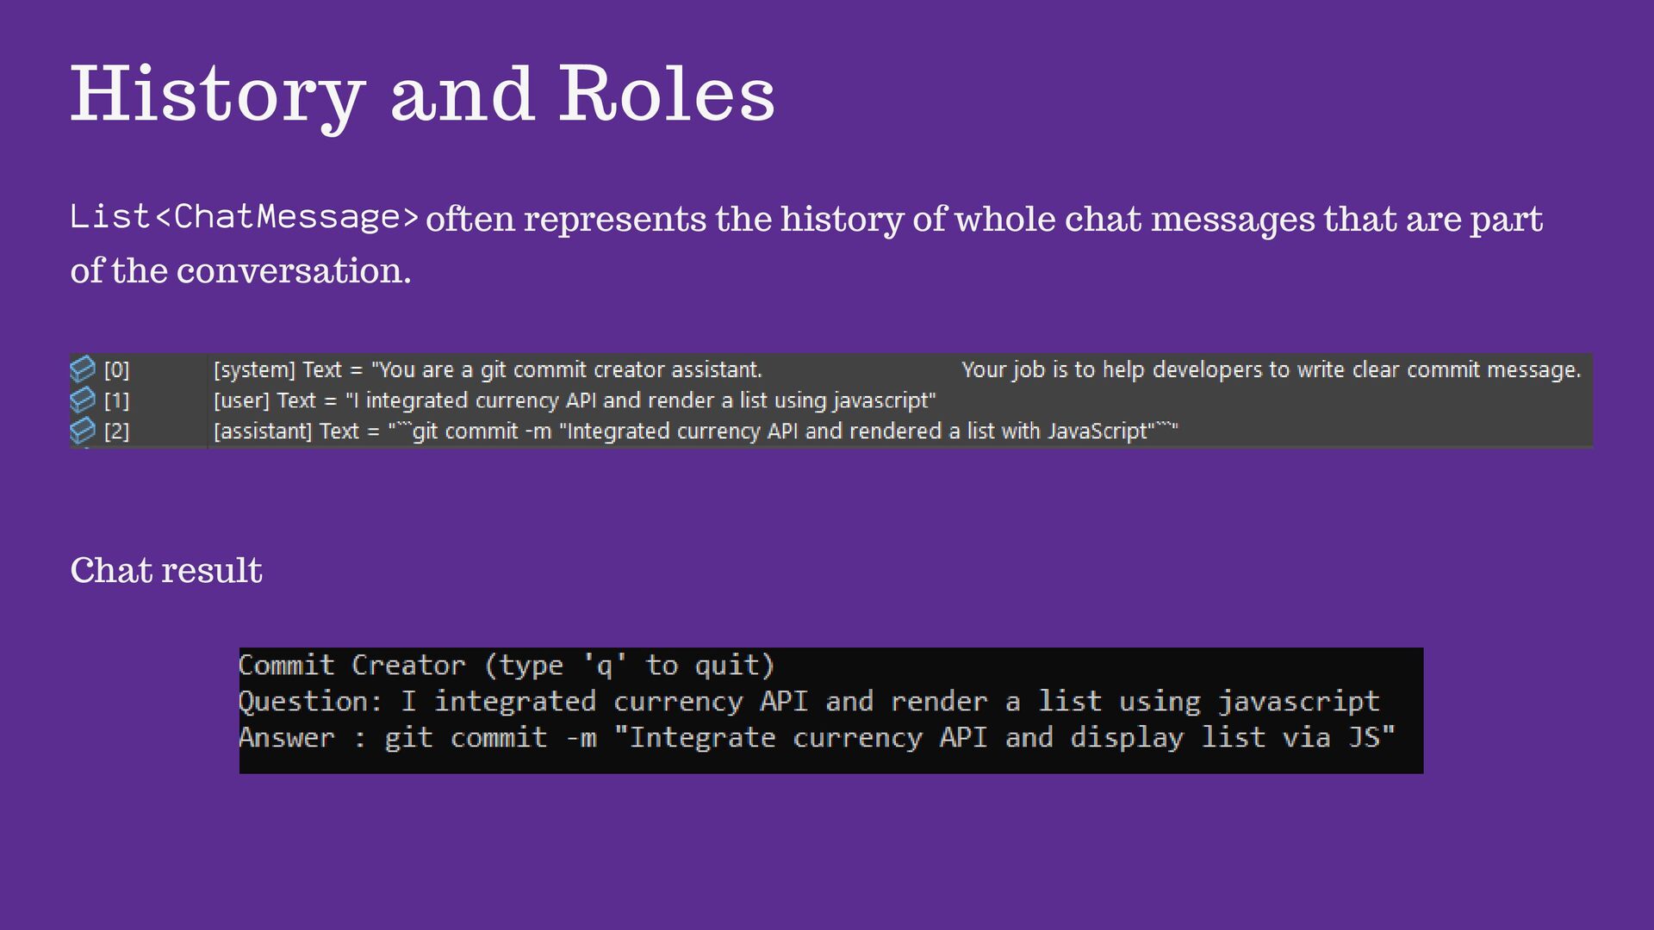1654x930 pixels.
Task: Click the 'Commit Creator (type 'q' to quit)' line
Action: (x=507, y=665)
